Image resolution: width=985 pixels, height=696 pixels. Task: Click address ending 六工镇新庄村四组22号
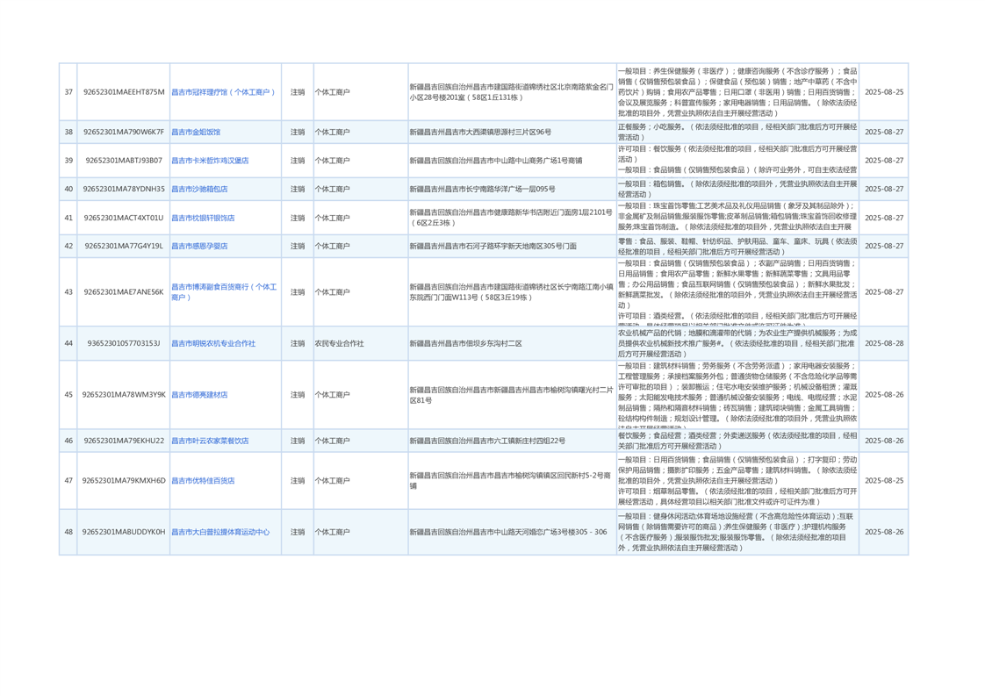[x=487, y=441]
